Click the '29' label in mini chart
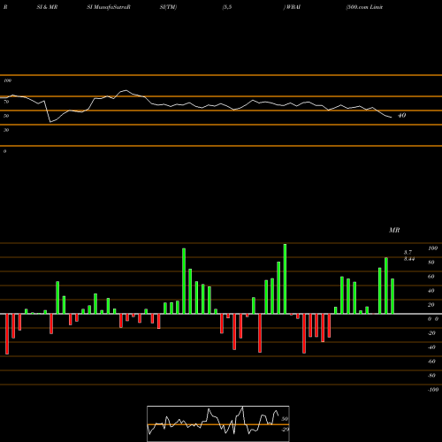The image size is (442, 442). 286,430
